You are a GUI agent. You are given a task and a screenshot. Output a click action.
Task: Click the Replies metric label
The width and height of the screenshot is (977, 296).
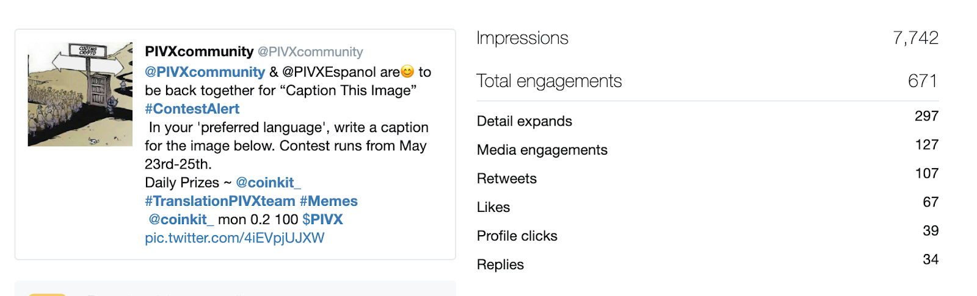click(x=500, y=264)
